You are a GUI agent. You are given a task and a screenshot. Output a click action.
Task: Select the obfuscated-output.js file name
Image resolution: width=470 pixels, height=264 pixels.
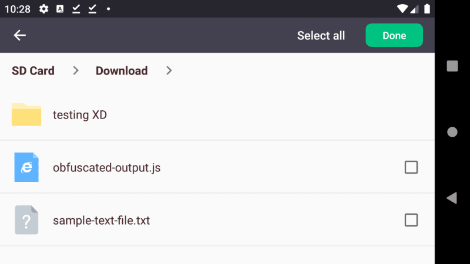106,168
